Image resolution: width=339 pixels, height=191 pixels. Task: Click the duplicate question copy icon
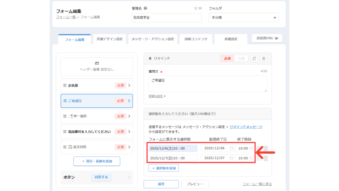pyautogui.click(x=254, y=58)
